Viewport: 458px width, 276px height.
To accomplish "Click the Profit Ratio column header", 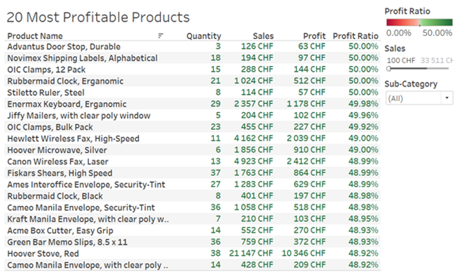I will 355,36.
